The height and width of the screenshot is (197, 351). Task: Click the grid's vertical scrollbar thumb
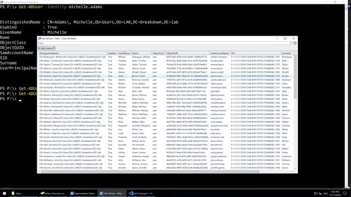pyautogui.click(x=295, y=77)
